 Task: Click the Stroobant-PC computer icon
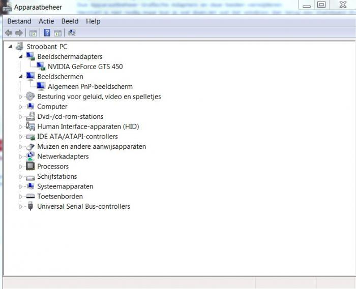[19, 46]
